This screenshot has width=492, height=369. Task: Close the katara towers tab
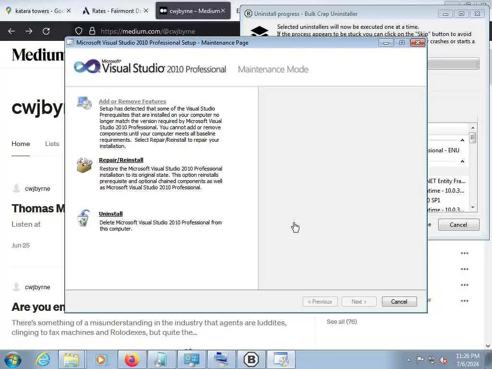tap(69, 11)
